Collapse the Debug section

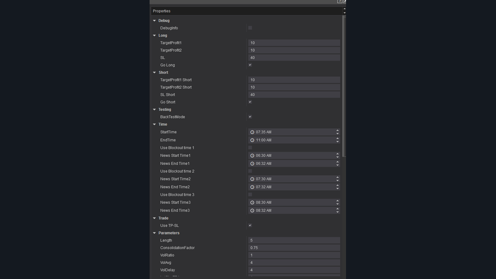(x=155, y=21)
